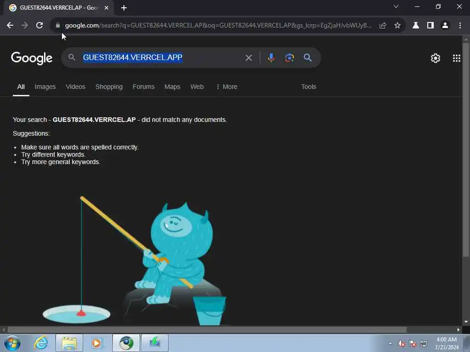Open the green arrow app in taskbar
Image resolution: width=470 pixels, height=352 pixels.
point(155,343)
